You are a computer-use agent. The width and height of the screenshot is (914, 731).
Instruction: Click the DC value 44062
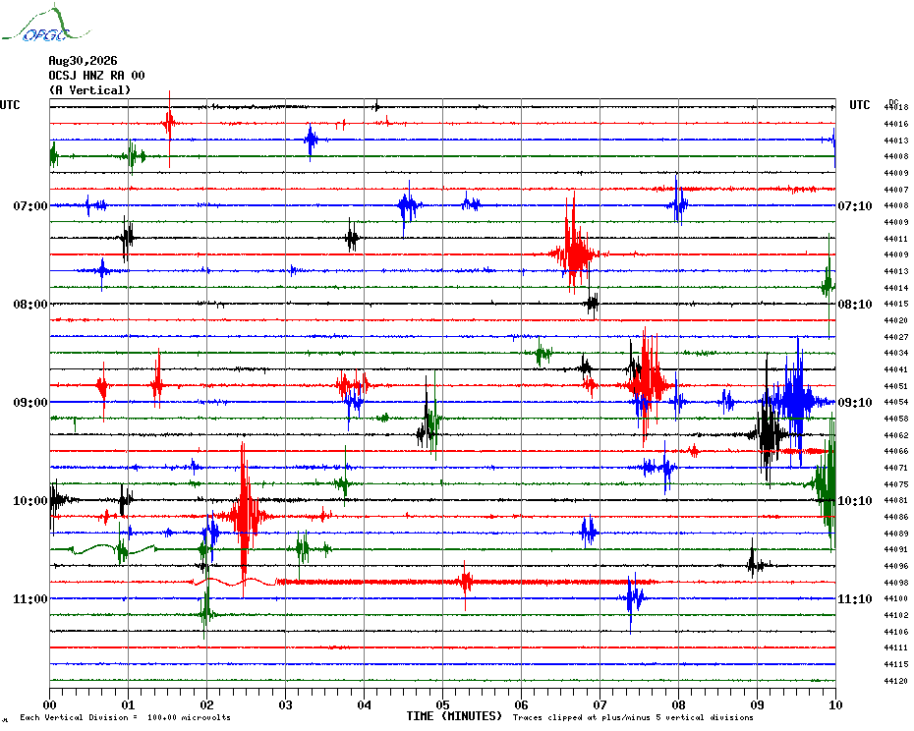click(x=896, y=435)
